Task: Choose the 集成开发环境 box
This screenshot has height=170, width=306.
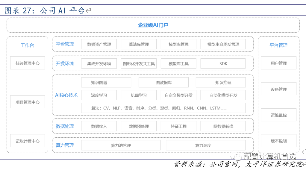Action: 99,63
